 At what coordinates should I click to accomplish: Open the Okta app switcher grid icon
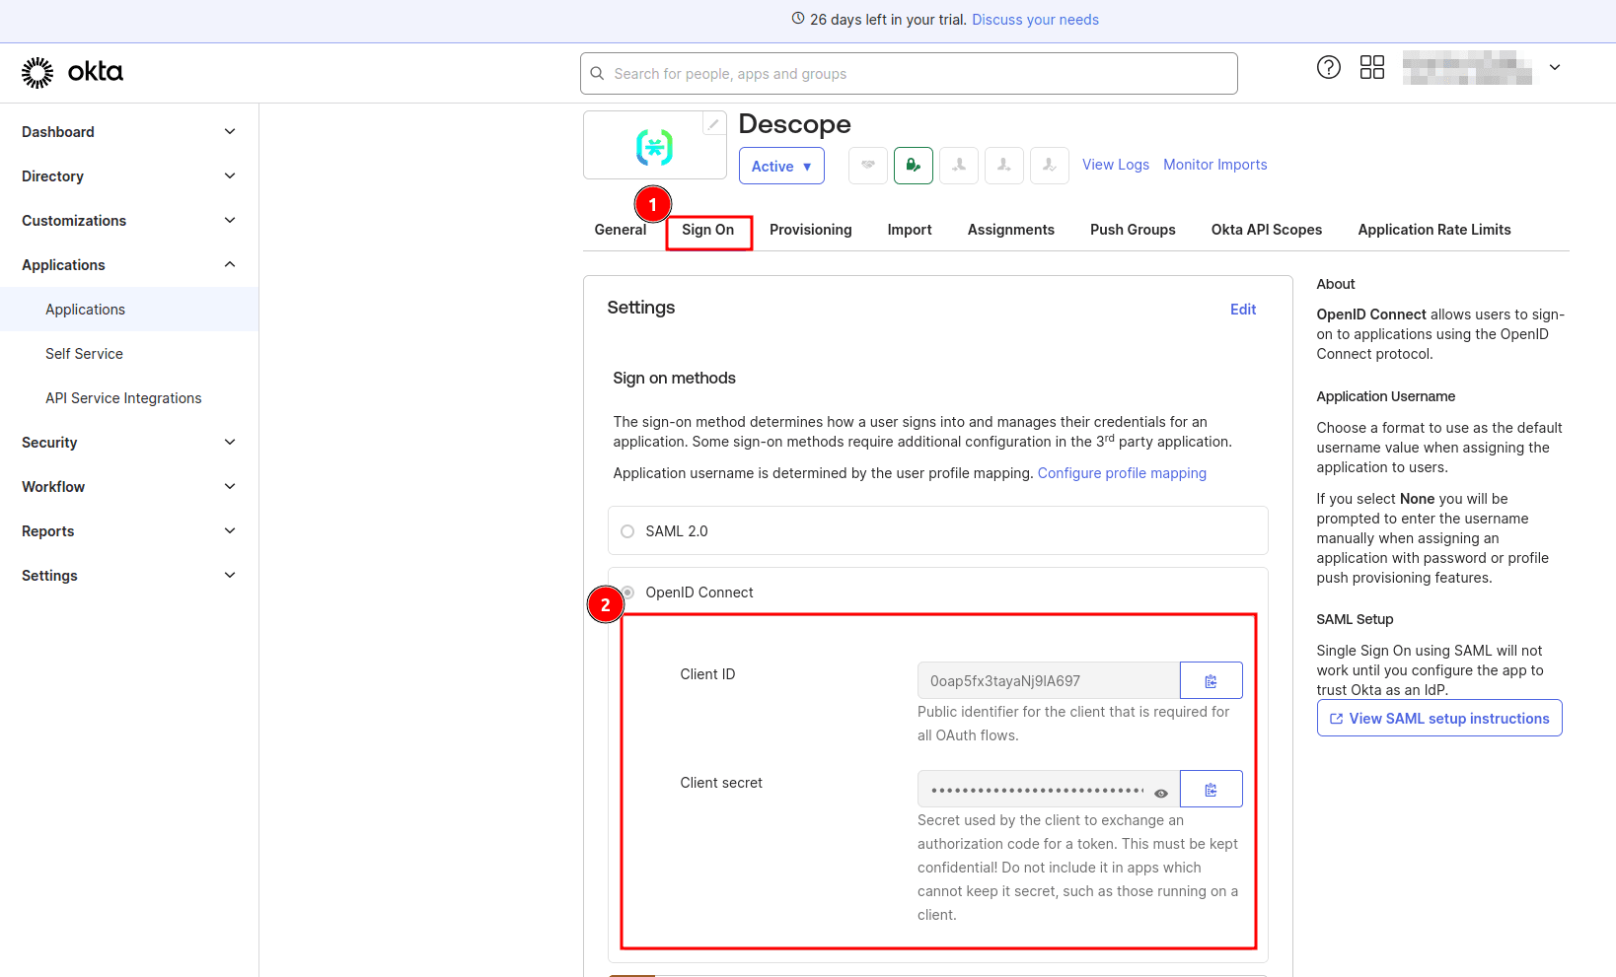tap(1372, 67)
